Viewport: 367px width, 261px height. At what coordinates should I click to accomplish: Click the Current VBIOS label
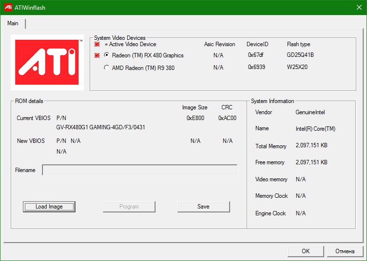[34, 118]
